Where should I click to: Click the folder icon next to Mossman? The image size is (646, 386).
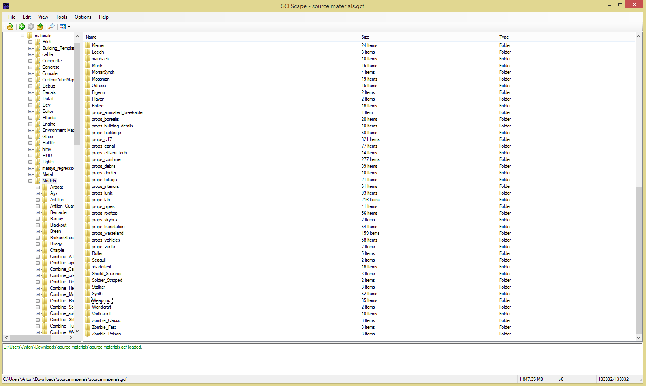(x=88, y=79)
